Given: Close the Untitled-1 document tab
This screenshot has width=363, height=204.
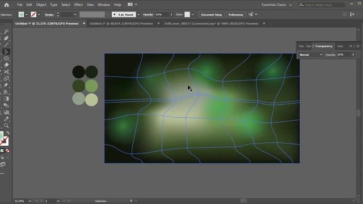Looking at the screenshot, I should [84, 23].
